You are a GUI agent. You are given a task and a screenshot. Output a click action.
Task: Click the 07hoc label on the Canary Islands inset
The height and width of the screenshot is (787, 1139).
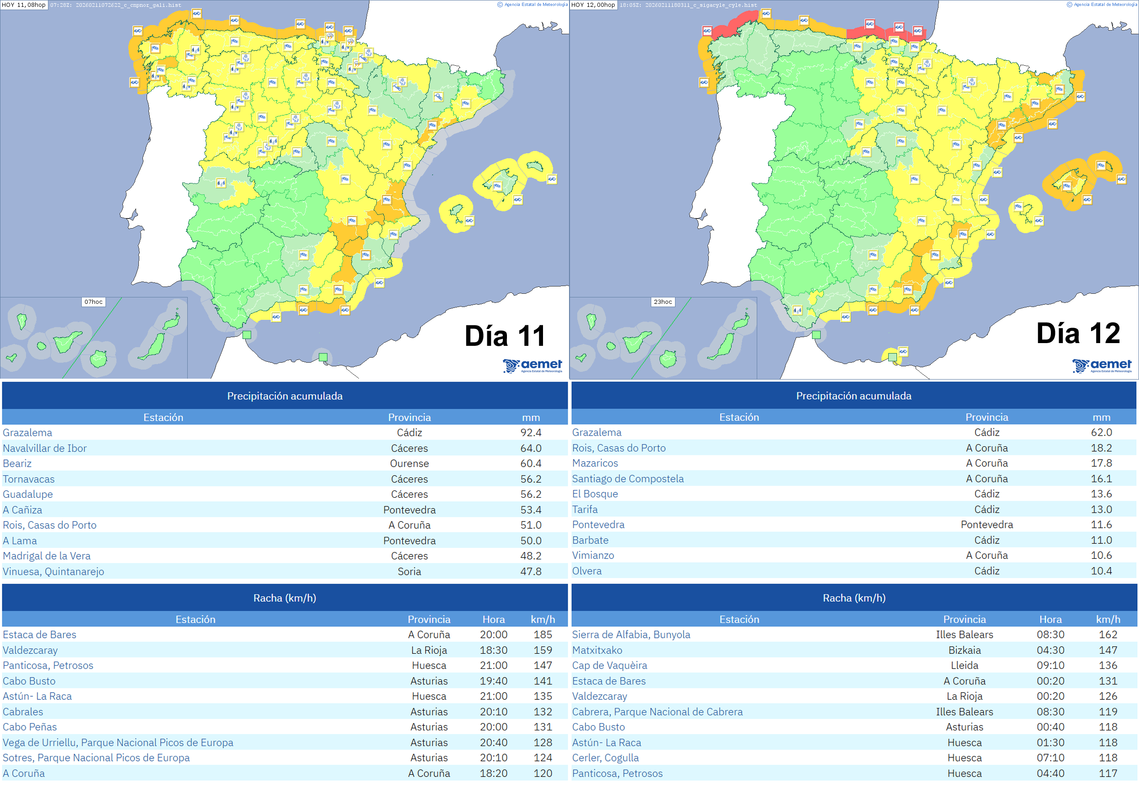pos(94,302)
